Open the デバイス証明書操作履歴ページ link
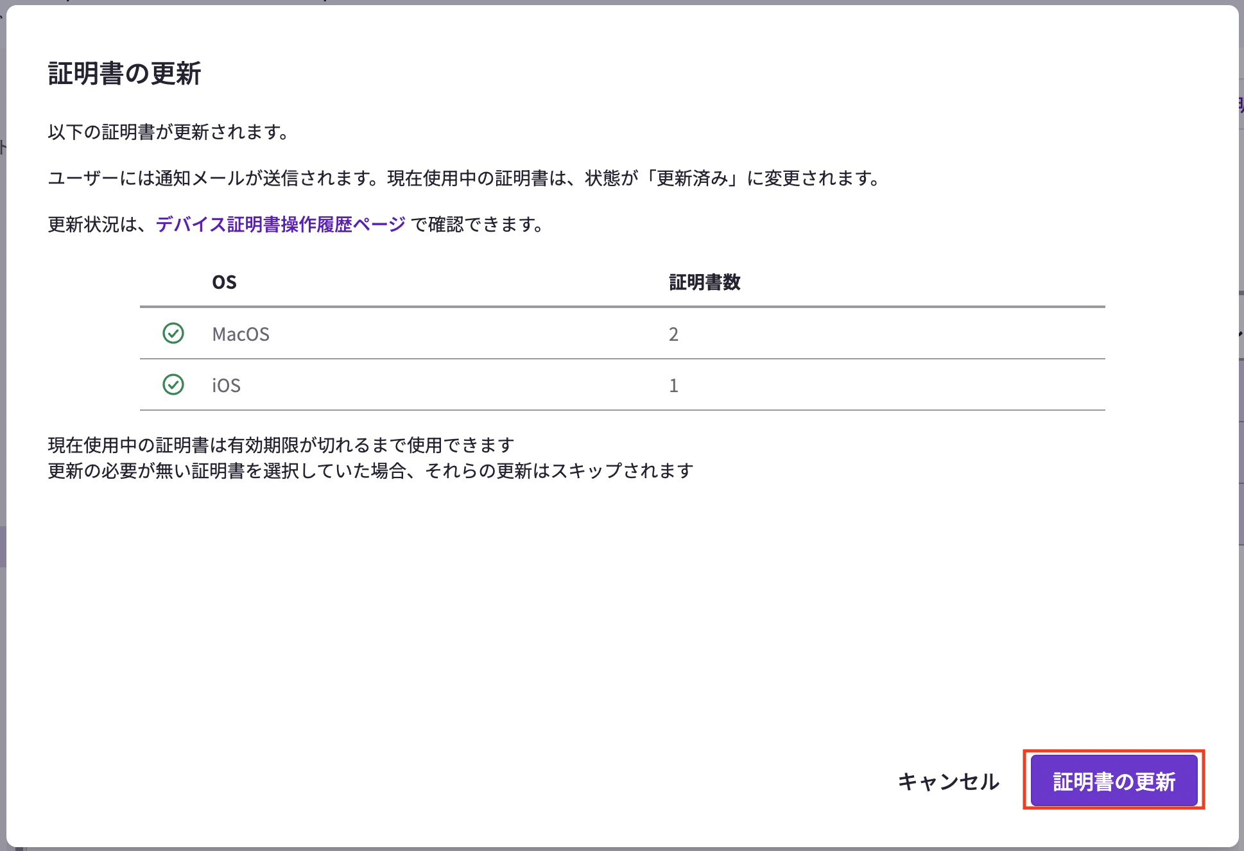The width and height of the screenshot is (1244, 851). [x=281, y=224]
